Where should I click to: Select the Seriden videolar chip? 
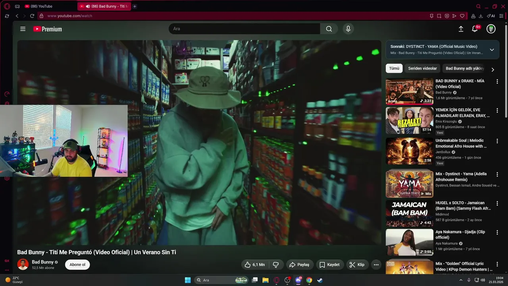(x=422, y=68)
